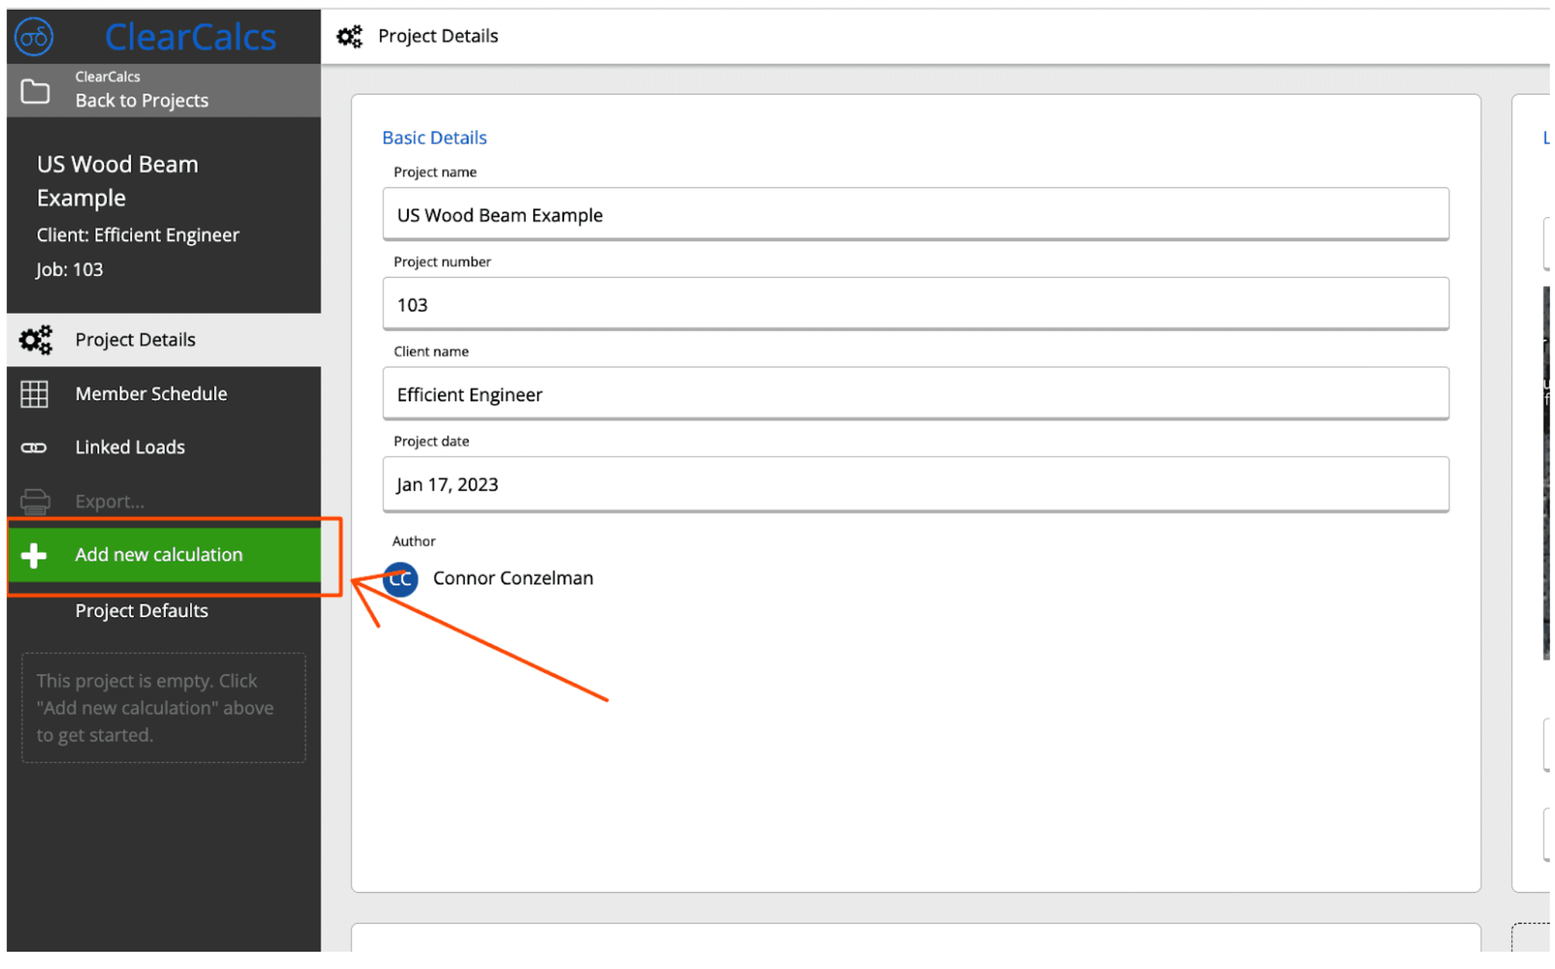This screenshot has height=969, width=1555.
Task: Click the gears icon in the Project Details header
Action: click(349, 36)
